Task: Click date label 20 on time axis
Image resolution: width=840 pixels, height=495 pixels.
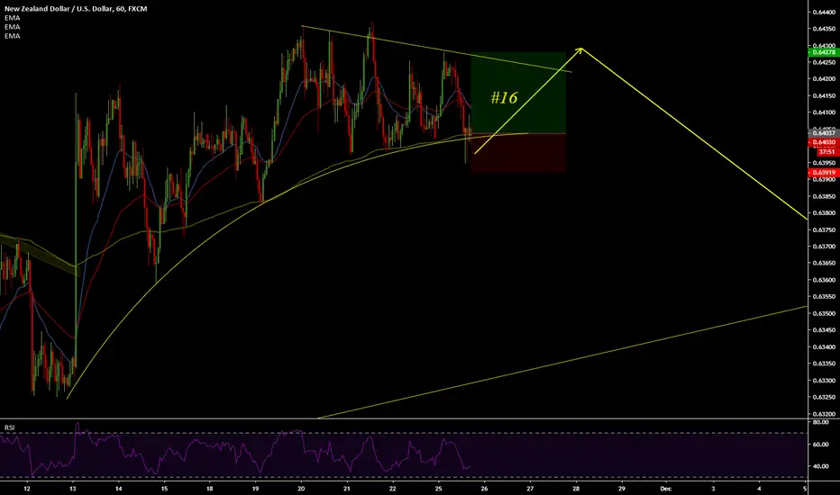Action: tap(301, 488)
